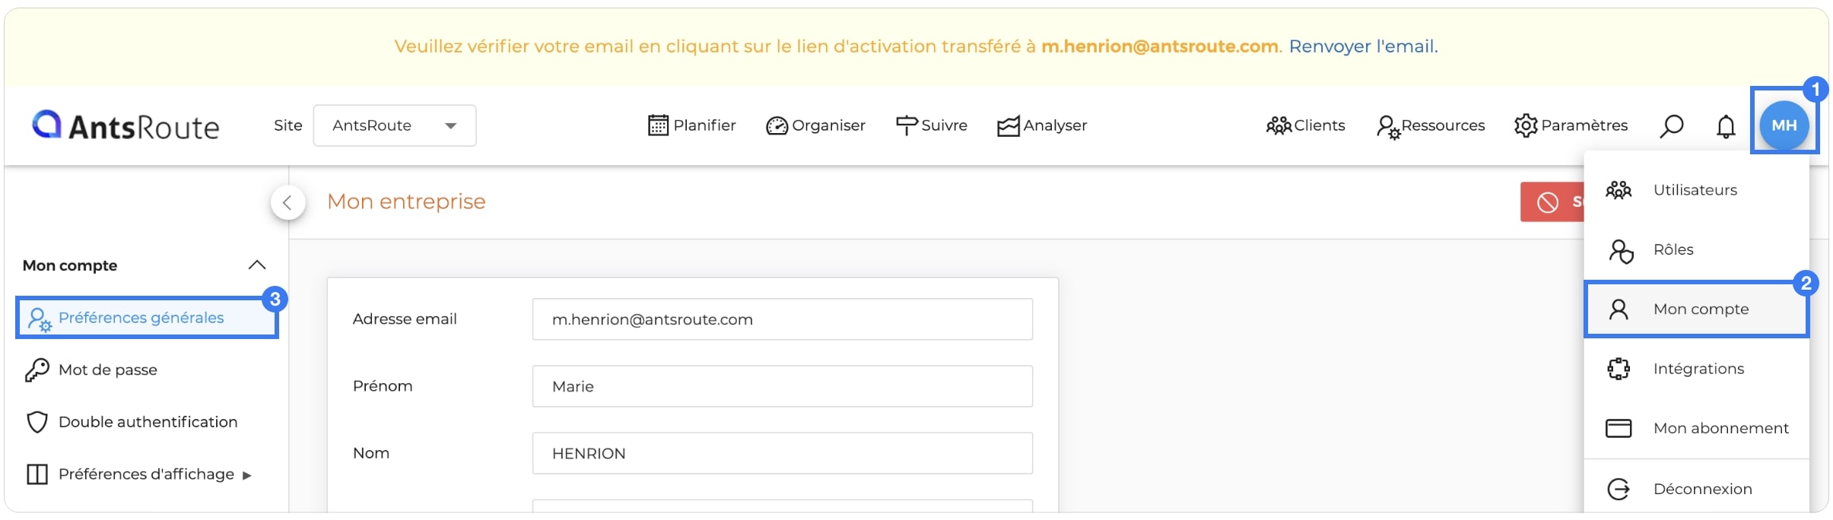Click the Prénom field containing Marie
The image size is (1833, 520).
click(782, 386)
